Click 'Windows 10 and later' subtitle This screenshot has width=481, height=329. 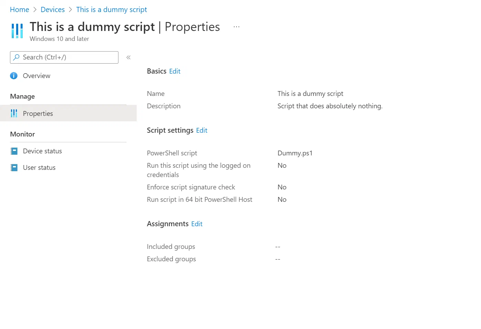[59, 39]
